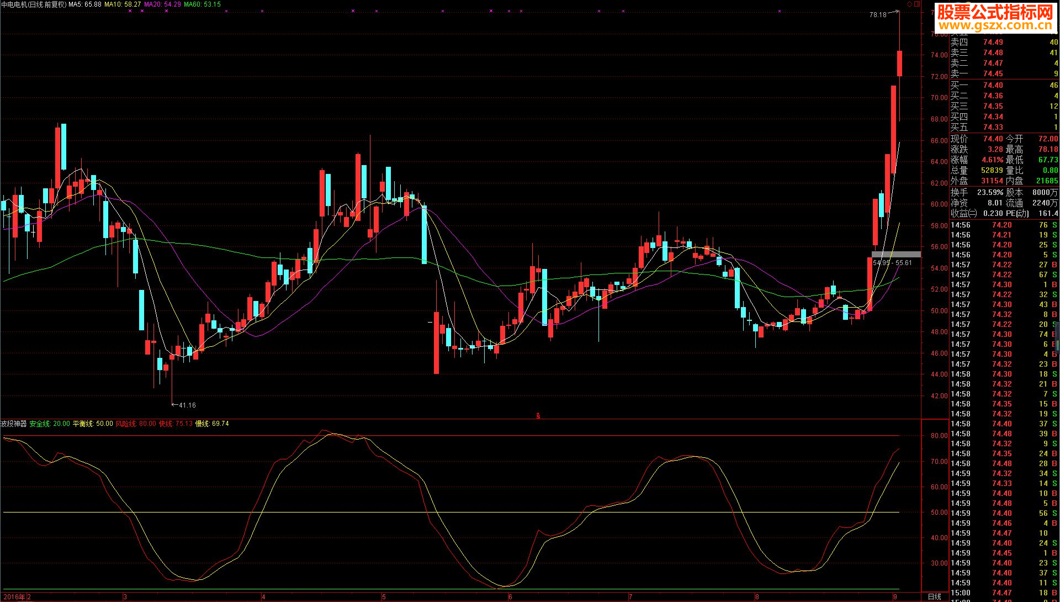Image resolution: width=1060 pixels, height=602 pixels.
Task: Click the 波段神器 indicator name
Action: point(14,424)
